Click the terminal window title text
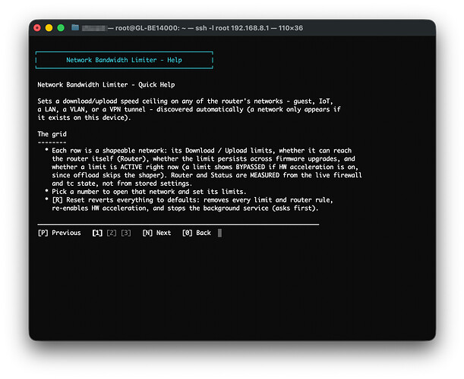The height and width of the screenshot is (379, 464). tap(192, 28)
